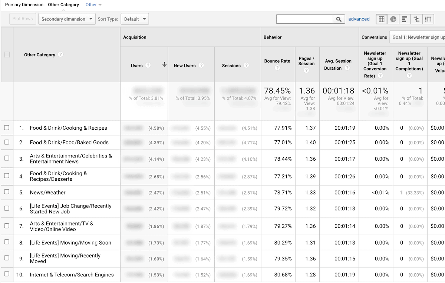
Task: Check the Moving/Recently Moved row
Action: click(7, 258)
